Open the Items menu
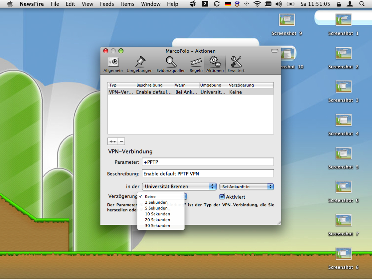The width and height of the screenshot is (372, 279). (127, 4)
